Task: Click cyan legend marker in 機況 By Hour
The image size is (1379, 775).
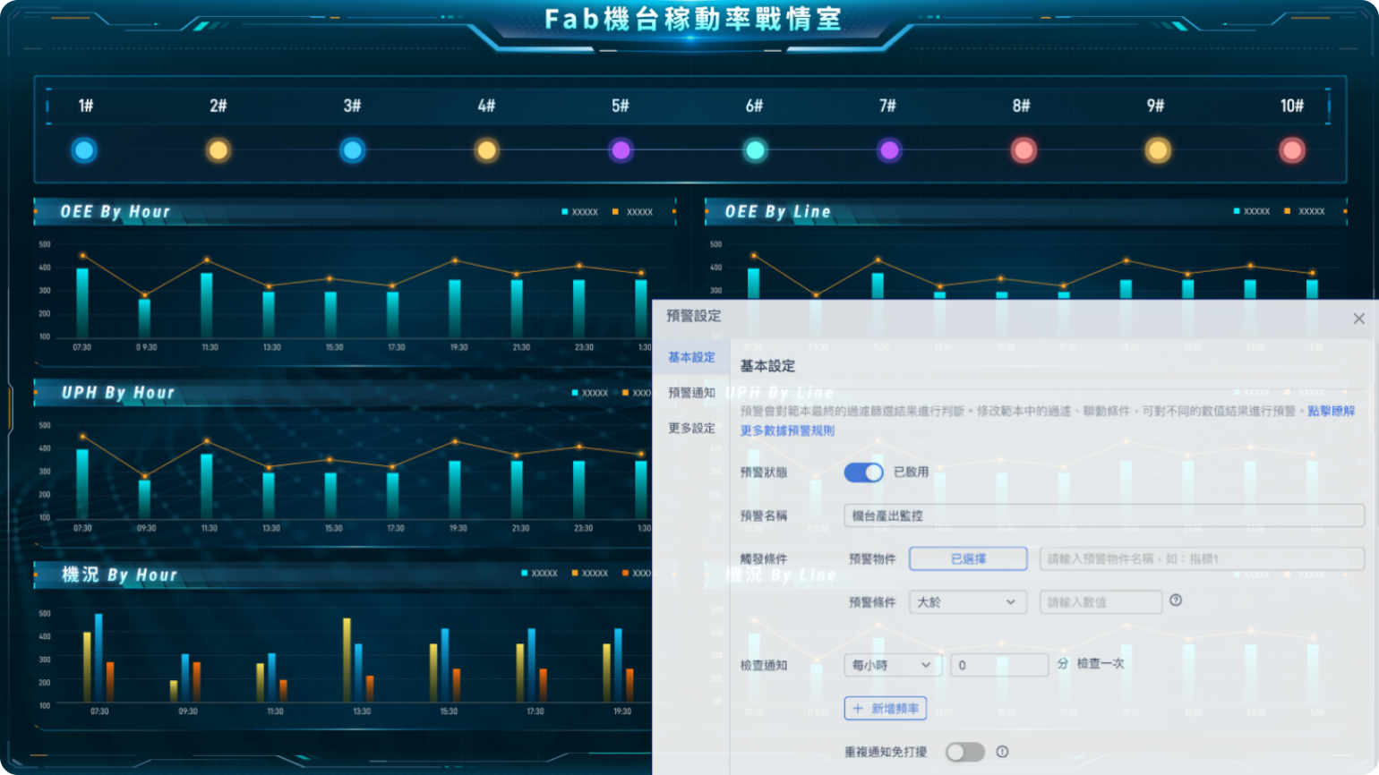Action: pyautogui.click(x=524, y=573)
